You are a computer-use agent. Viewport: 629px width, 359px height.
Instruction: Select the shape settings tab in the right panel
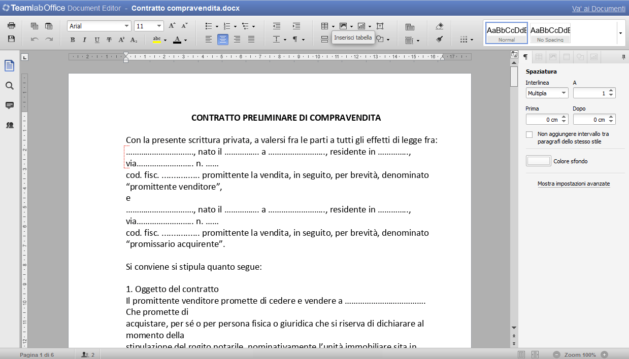[x=580, y=57]
